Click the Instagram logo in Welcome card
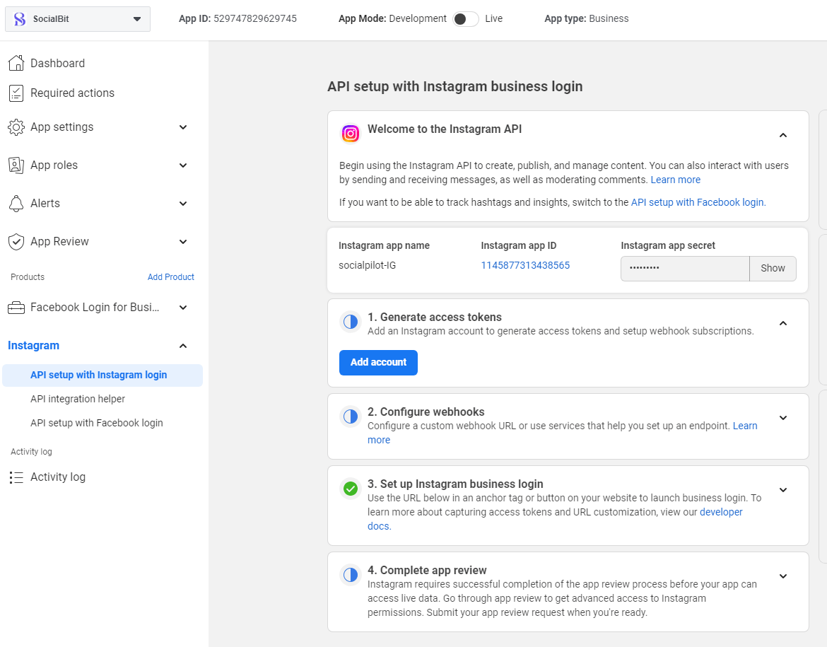The width and height of the screenshot is (827, 647). click(351, 134)
